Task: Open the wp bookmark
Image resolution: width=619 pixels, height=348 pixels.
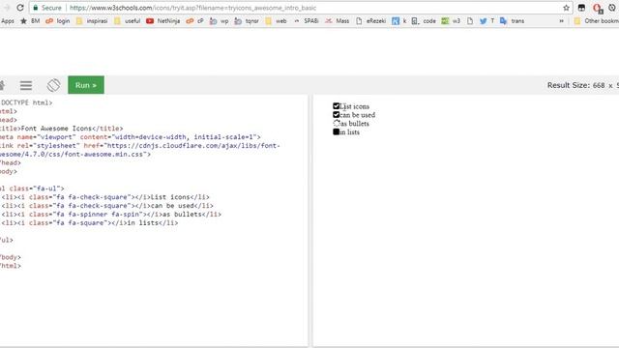Action: point(220,21)
